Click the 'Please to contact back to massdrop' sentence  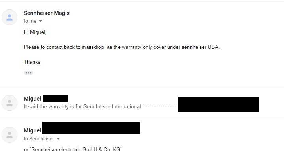[121, 47]
